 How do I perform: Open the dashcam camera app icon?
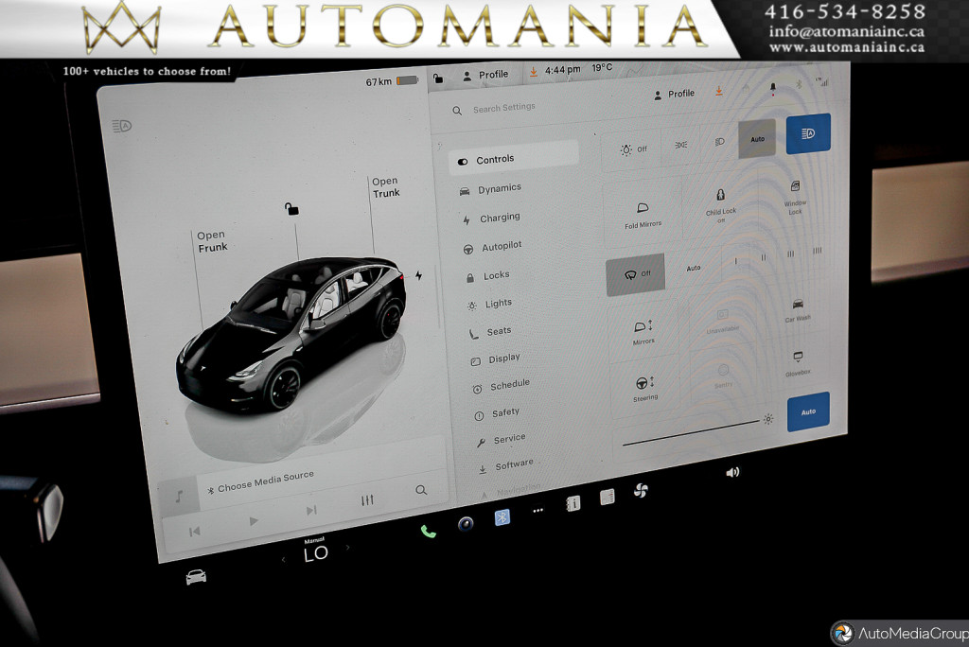tap(466, 524)
